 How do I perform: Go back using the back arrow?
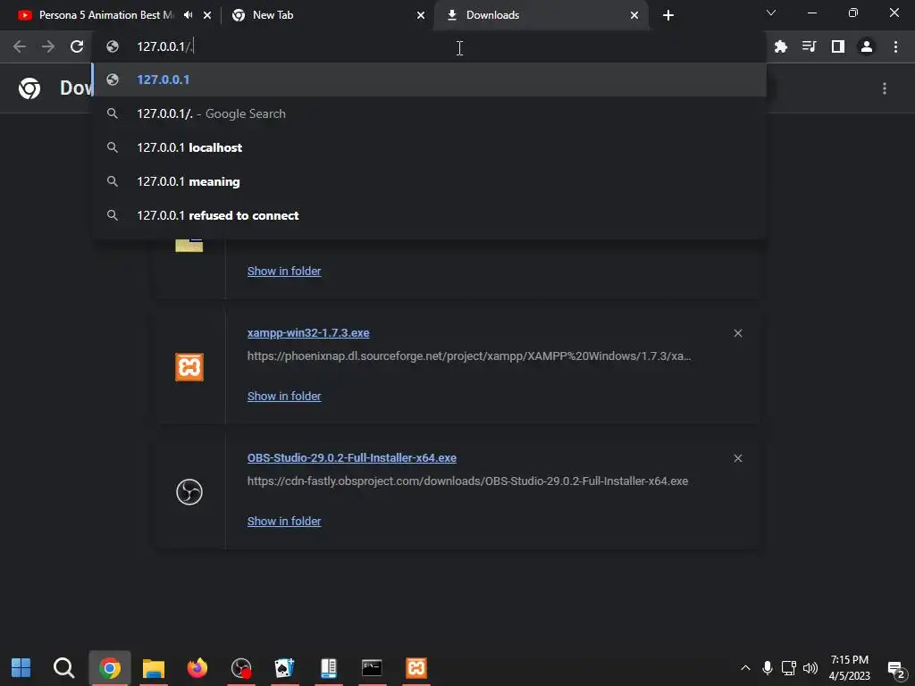[x=20, y=46]
